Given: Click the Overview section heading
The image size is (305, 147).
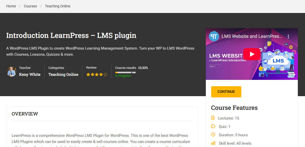Looking at the screenshot, I should coord(25,114).
